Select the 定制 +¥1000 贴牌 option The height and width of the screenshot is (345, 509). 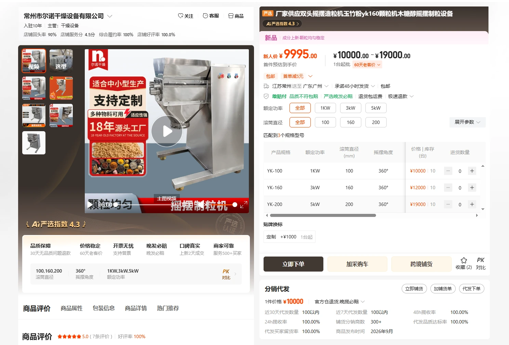pyautogui.click(x=289, y=237)
